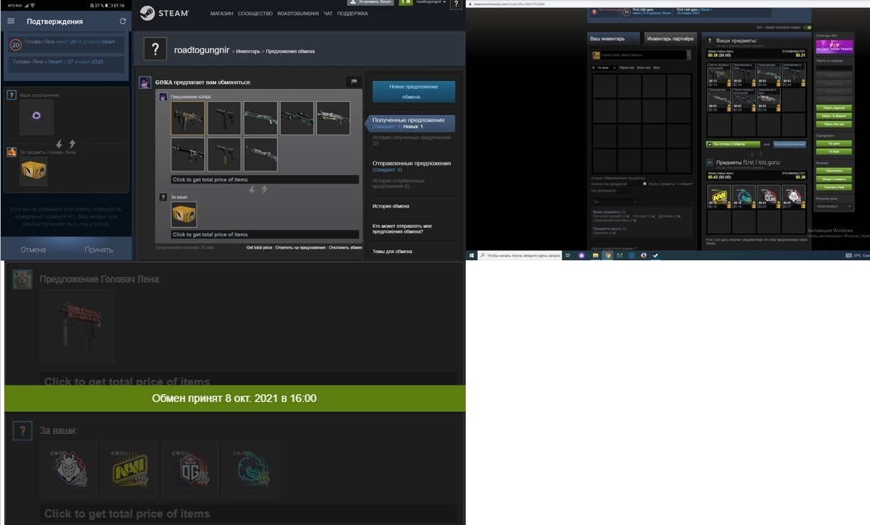Click roadtogungnir question-mark avatar
The width and height of the screenshot is (870, 525).
[x=155, y=49]
